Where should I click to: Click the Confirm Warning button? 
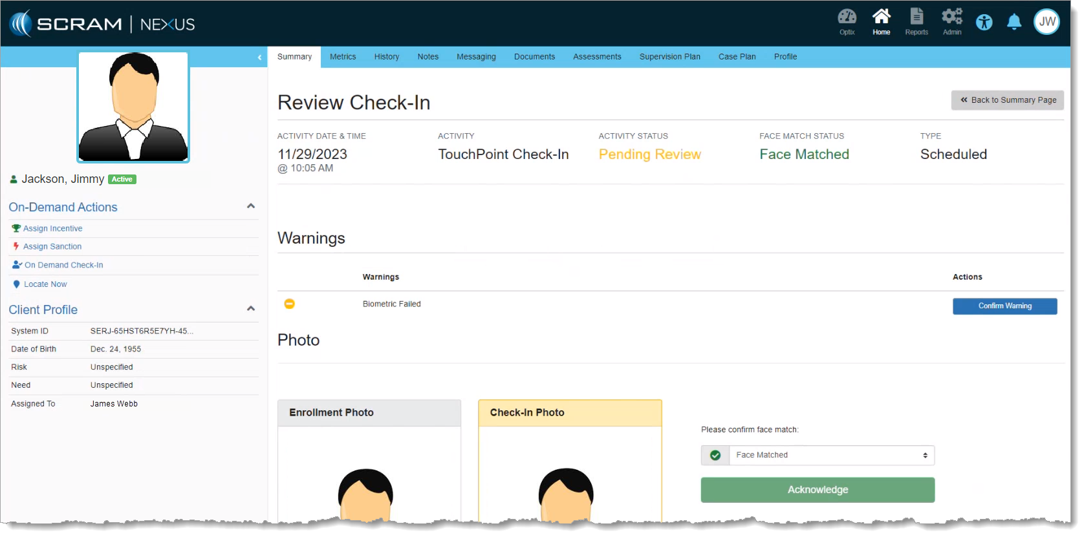tap(1004, 306)
